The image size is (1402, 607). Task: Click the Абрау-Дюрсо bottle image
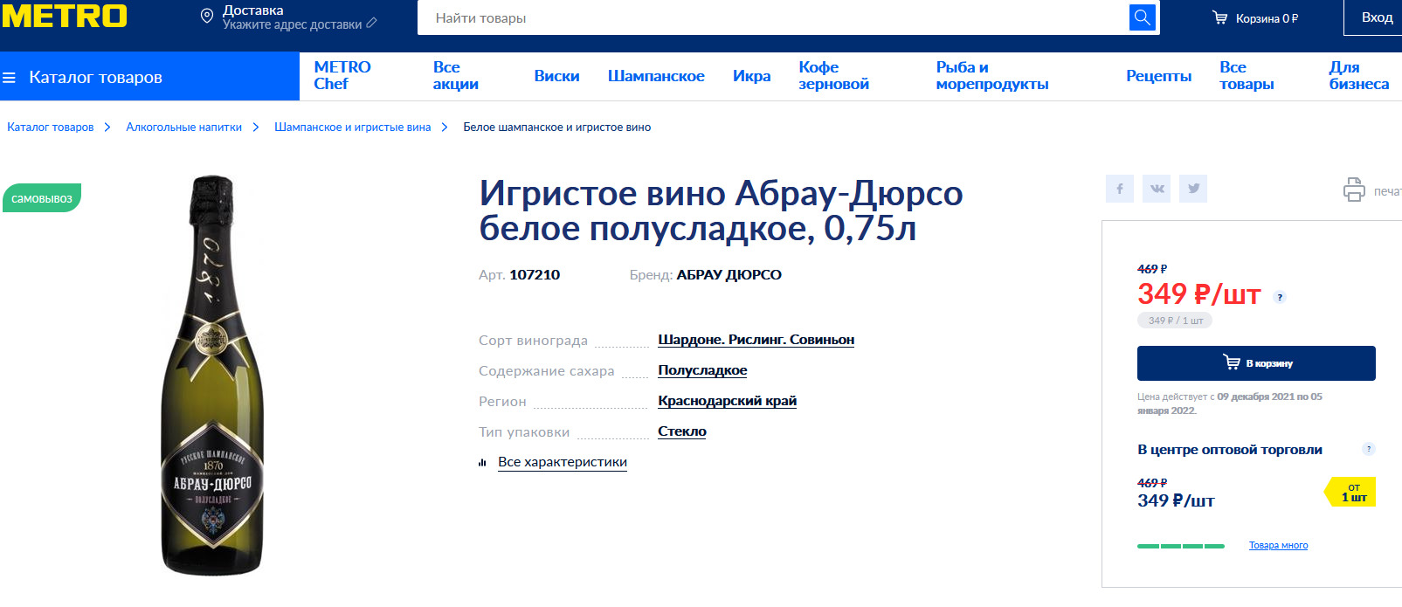212,376
